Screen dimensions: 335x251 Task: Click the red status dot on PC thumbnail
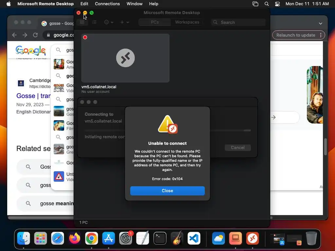[x=85, y=37]
